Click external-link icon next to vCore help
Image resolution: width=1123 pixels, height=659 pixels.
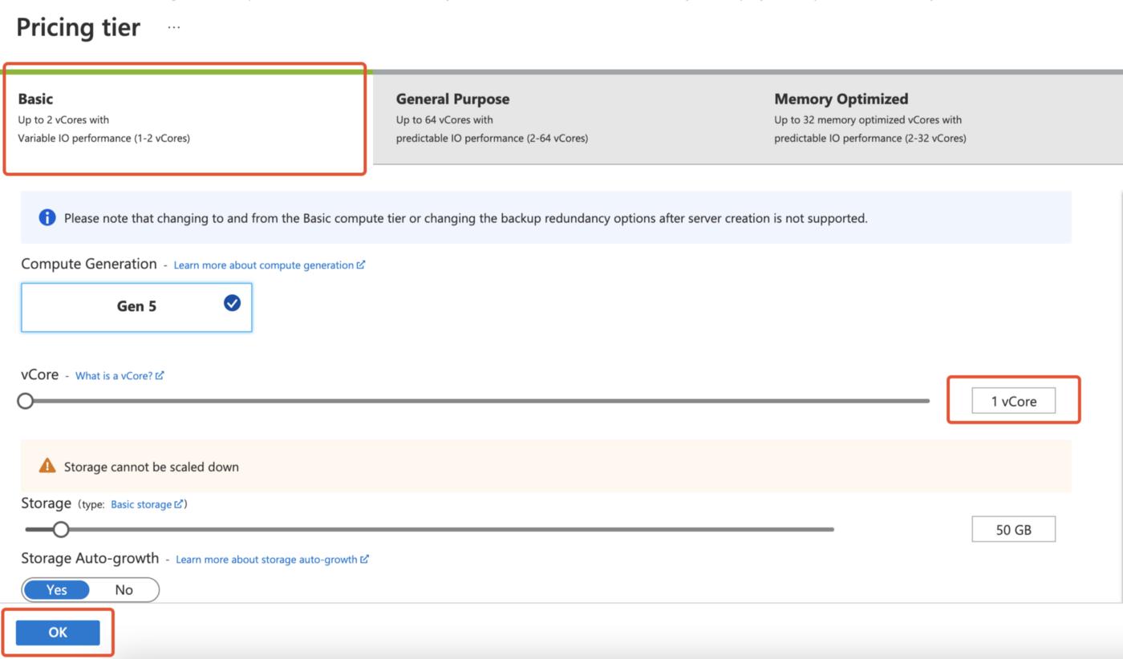click(x=160, y=375)
